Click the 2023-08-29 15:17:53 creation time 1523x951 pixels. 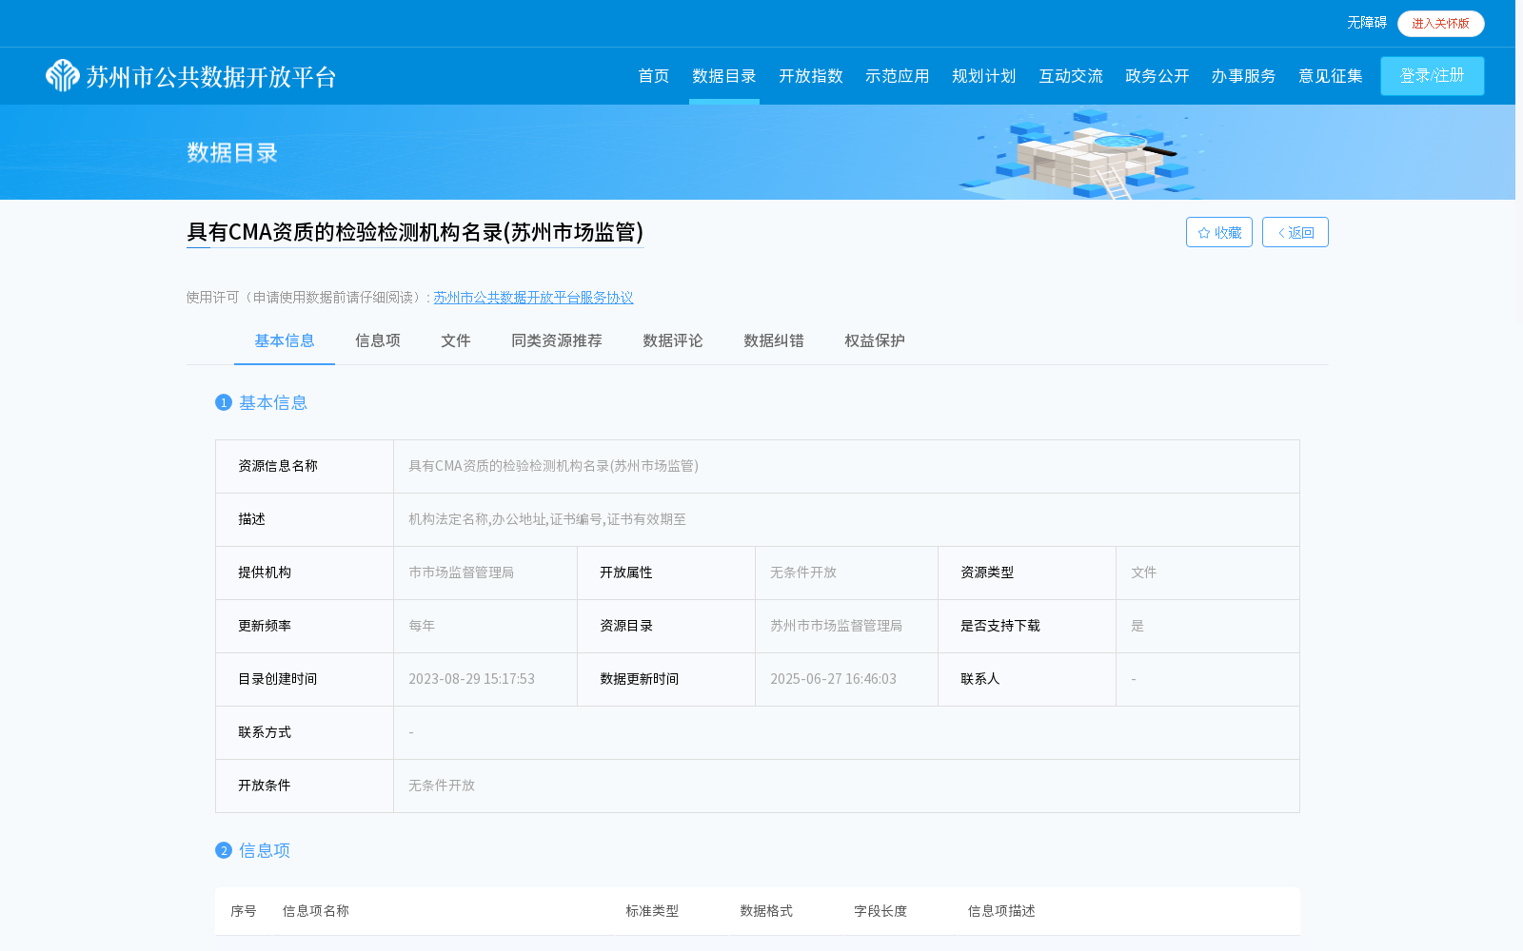pyautogui.click(x=471, y=679)
